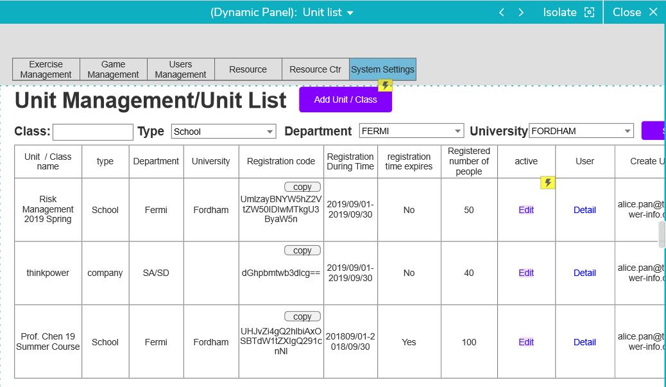Click the '201809/01-2018/09/30' date cell
Image resolution: width=666 pixels, height=387 pixels.
350,341
